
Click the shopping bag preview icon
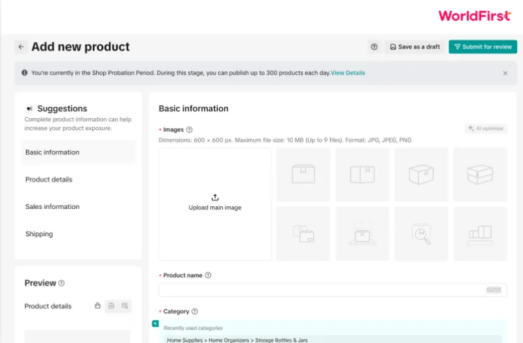click(x=97, y=306)
